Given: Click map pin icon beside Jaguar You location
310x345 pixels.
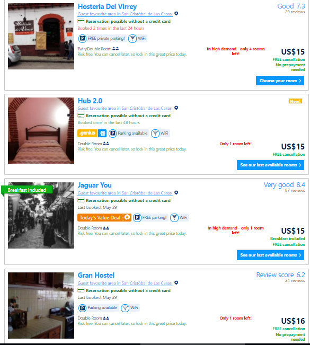Looking at the screenshot, I should click(176, 193).
